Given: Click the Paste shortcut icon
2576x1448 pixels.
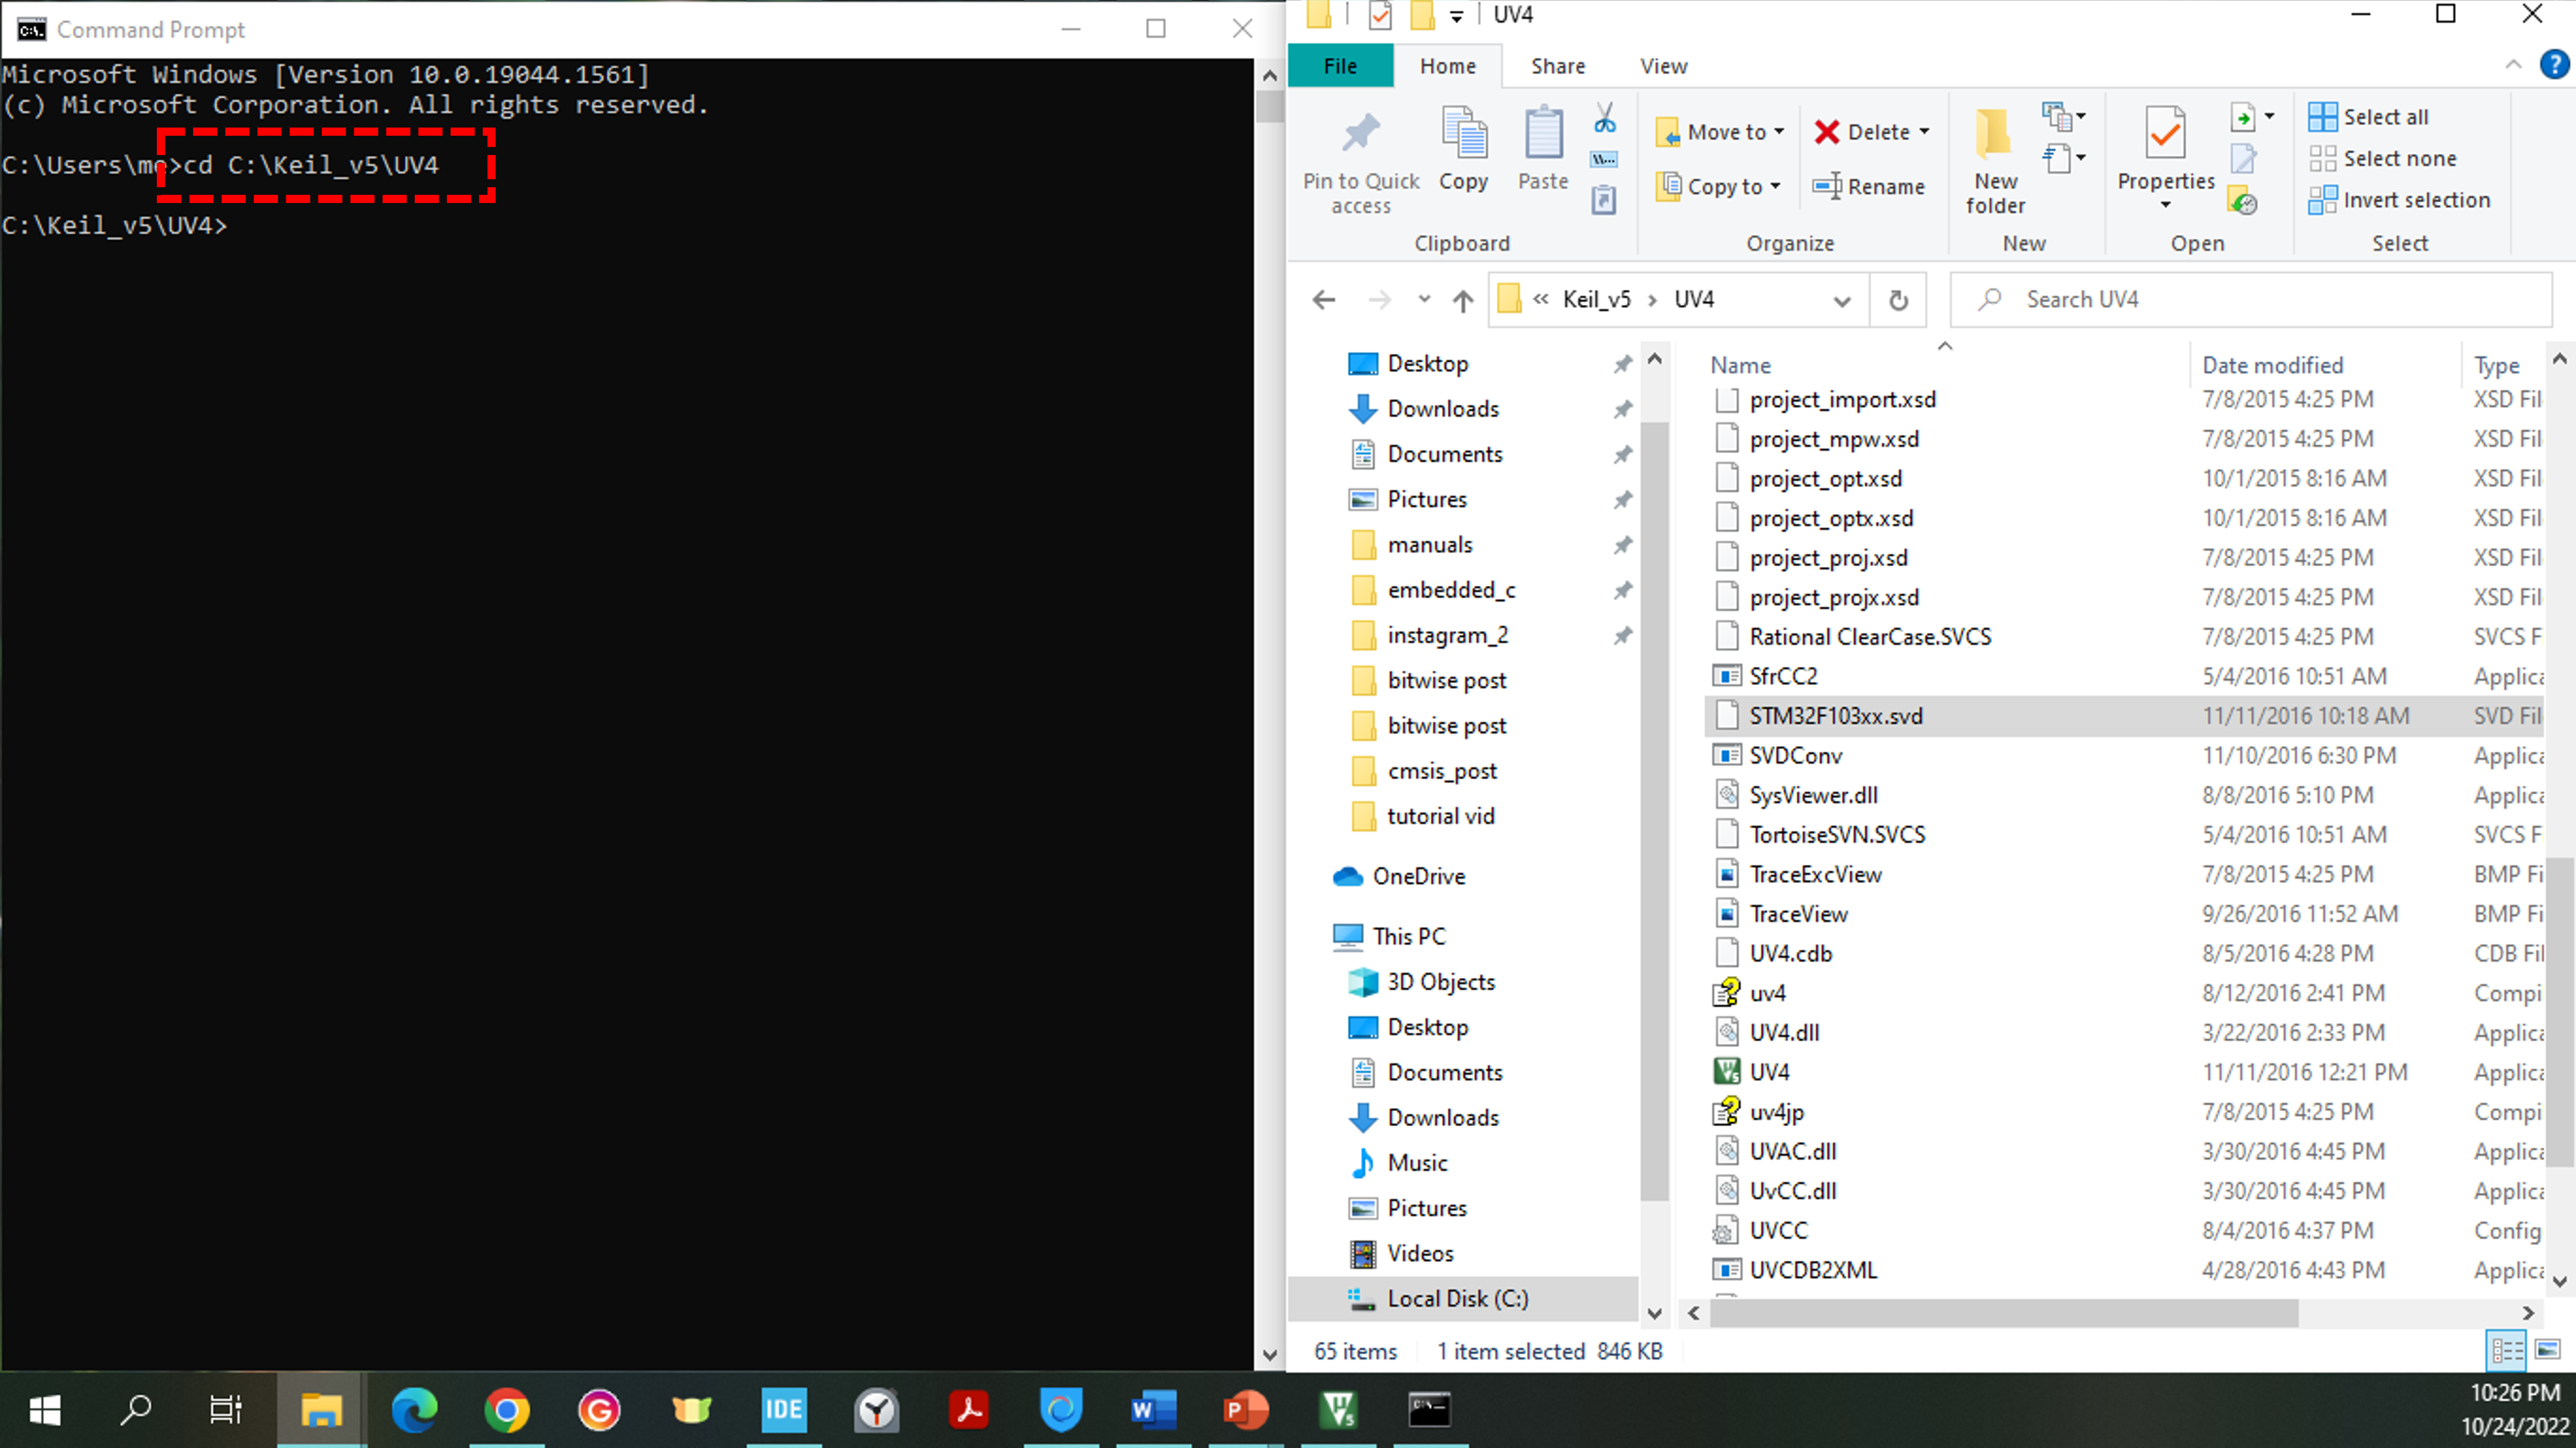Looking at the screenshot, I should pyautogui.click(x=1604, y=200).
